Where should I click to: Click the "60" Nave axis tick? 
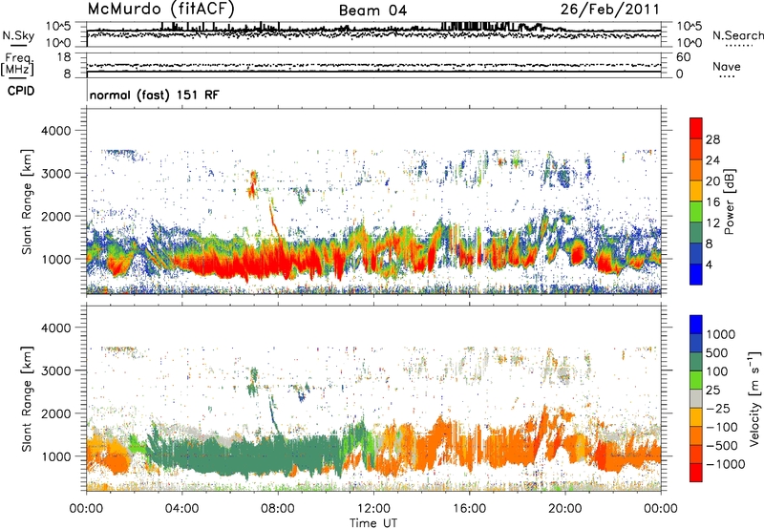click(x=683, y=57)
